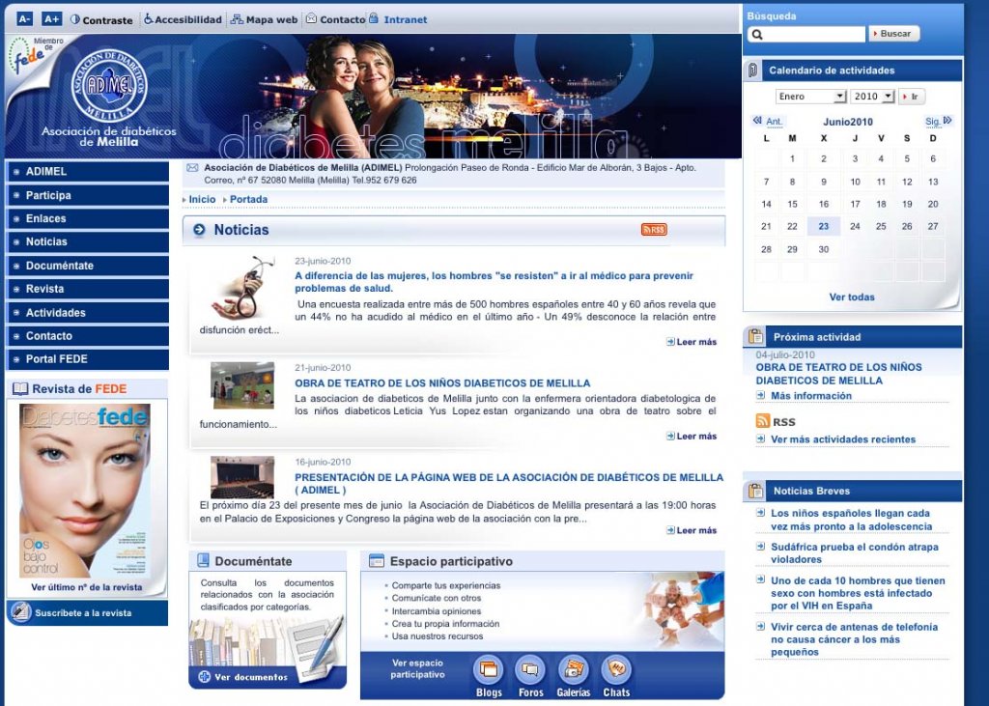
Task: Click the orange RSS badge beside Noticias
Action: [x=654, y=230]
